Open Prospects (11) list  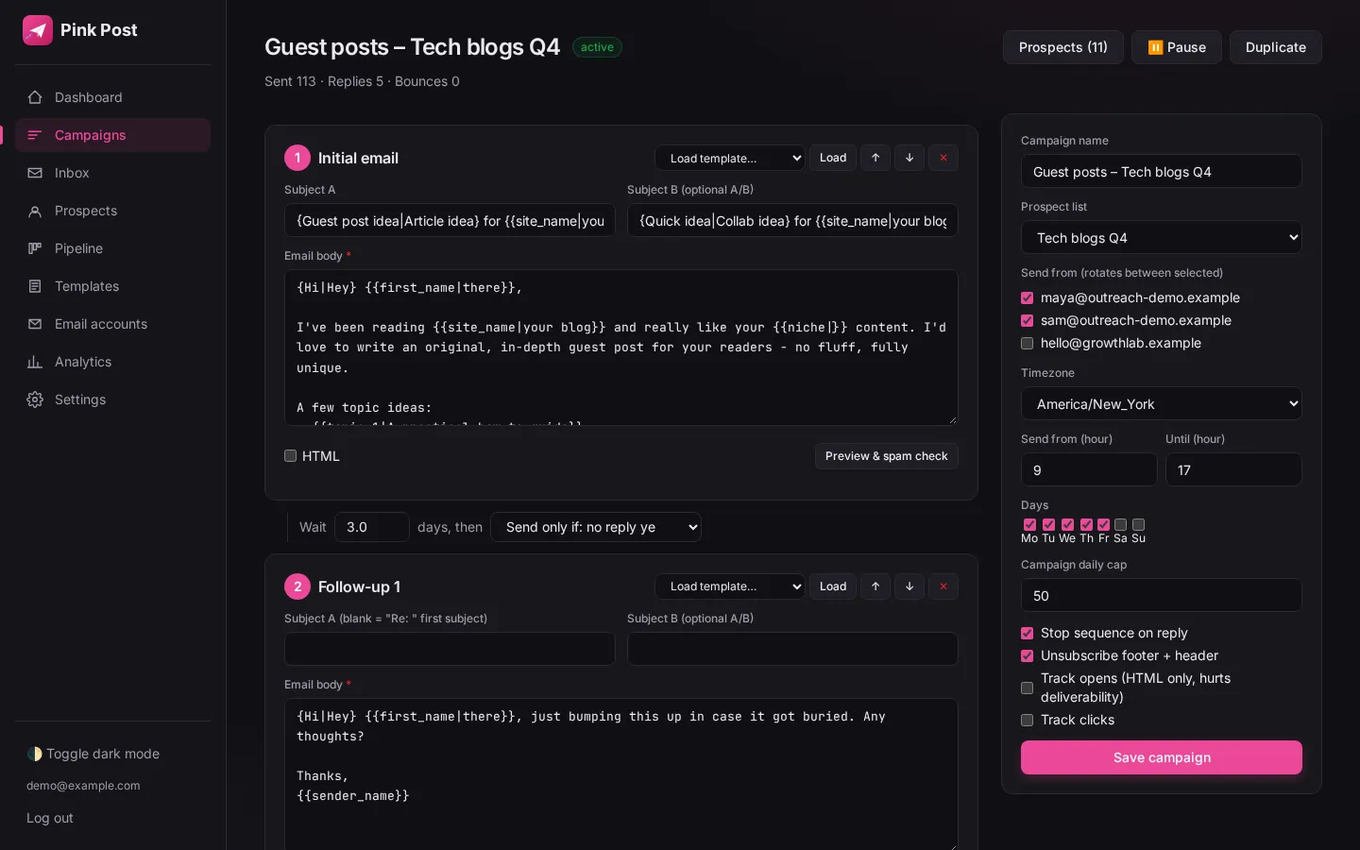coord(1063,47)
